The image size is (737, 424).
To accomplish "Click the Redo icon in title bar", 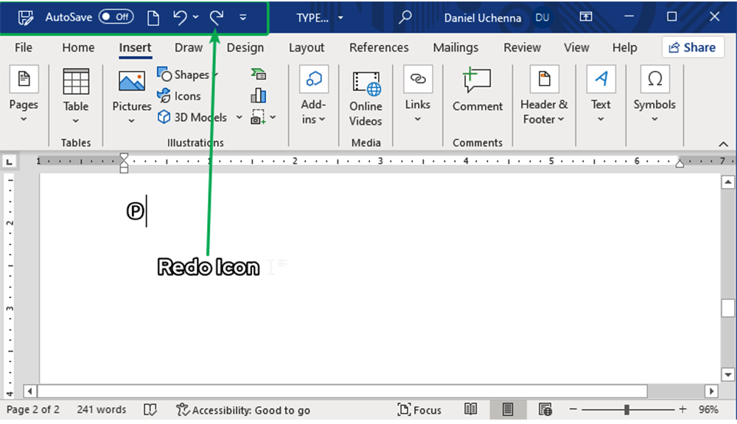I will pyautogui.click(x=216, y=17).
